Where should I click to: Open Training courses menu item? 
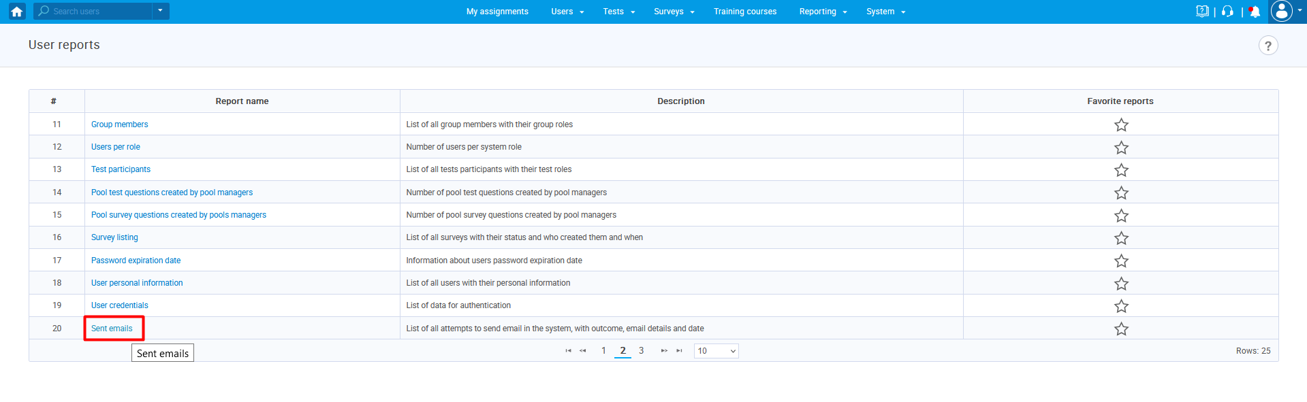coord(744,12)
